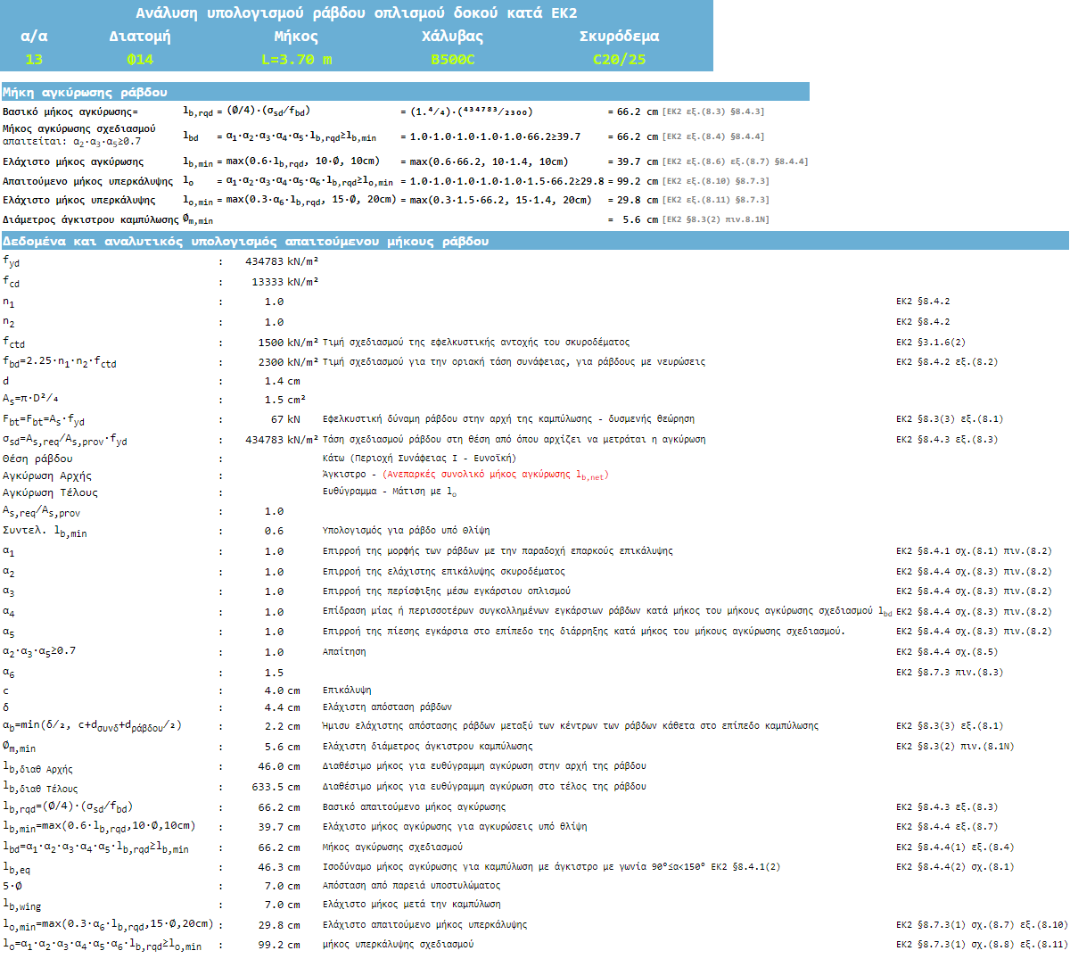Image resolution: width=1070 pixels, height=959 pixels.
Task: Click the Φ14 section value
Action: pyautogui.click(x=139, y=60)
